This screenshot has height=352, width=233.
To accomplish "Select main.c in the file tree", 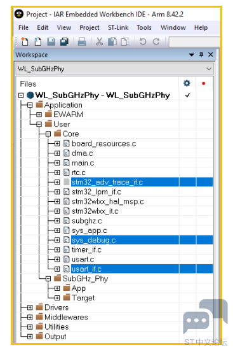I will 83,163.
